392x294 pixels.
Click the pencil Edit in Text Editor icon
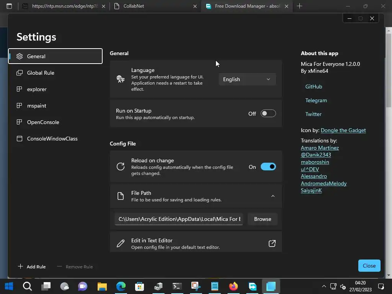pos(121,243)
